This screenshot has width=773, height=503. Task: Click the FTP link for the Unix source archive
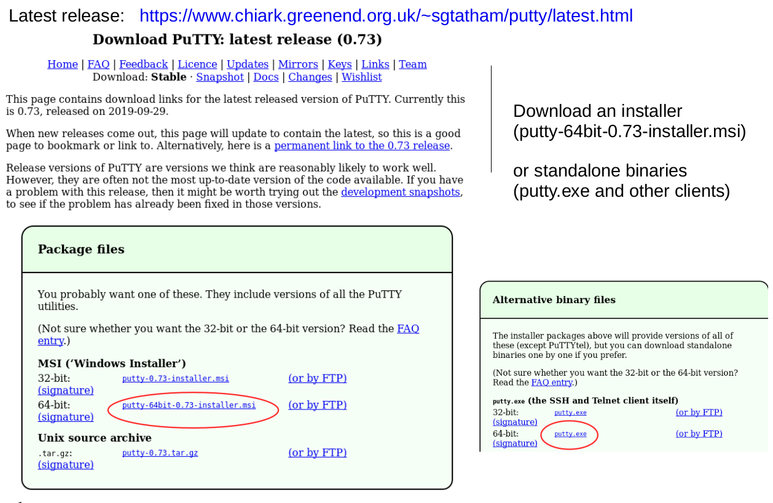317,453
